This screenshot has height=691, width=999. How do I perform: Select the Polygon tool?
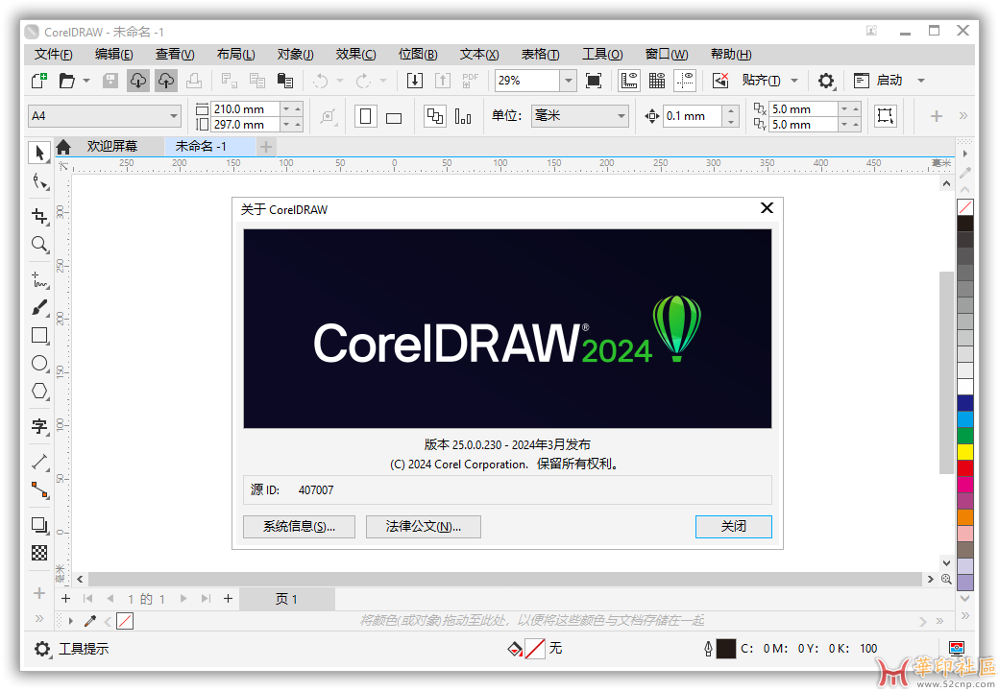click(x=39, y=391)
